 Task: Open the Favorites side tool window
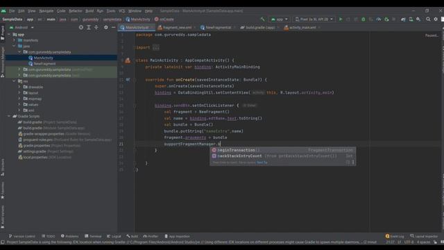click(3, 190)
